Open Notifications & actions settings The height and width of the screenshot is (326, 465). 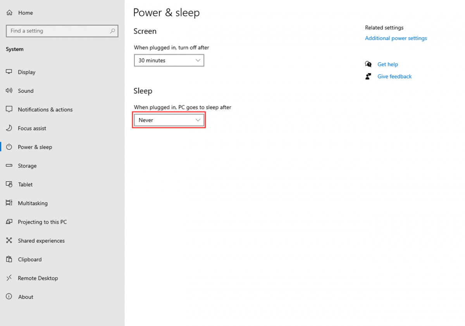45,110
